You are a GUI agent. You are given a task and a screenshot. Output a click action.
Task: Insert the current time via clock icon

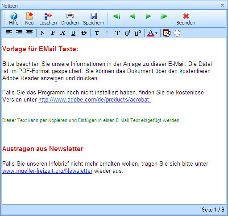coord(177,33)
